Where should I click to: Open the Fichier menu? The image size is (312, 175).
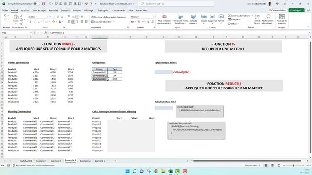click(5, 10)
